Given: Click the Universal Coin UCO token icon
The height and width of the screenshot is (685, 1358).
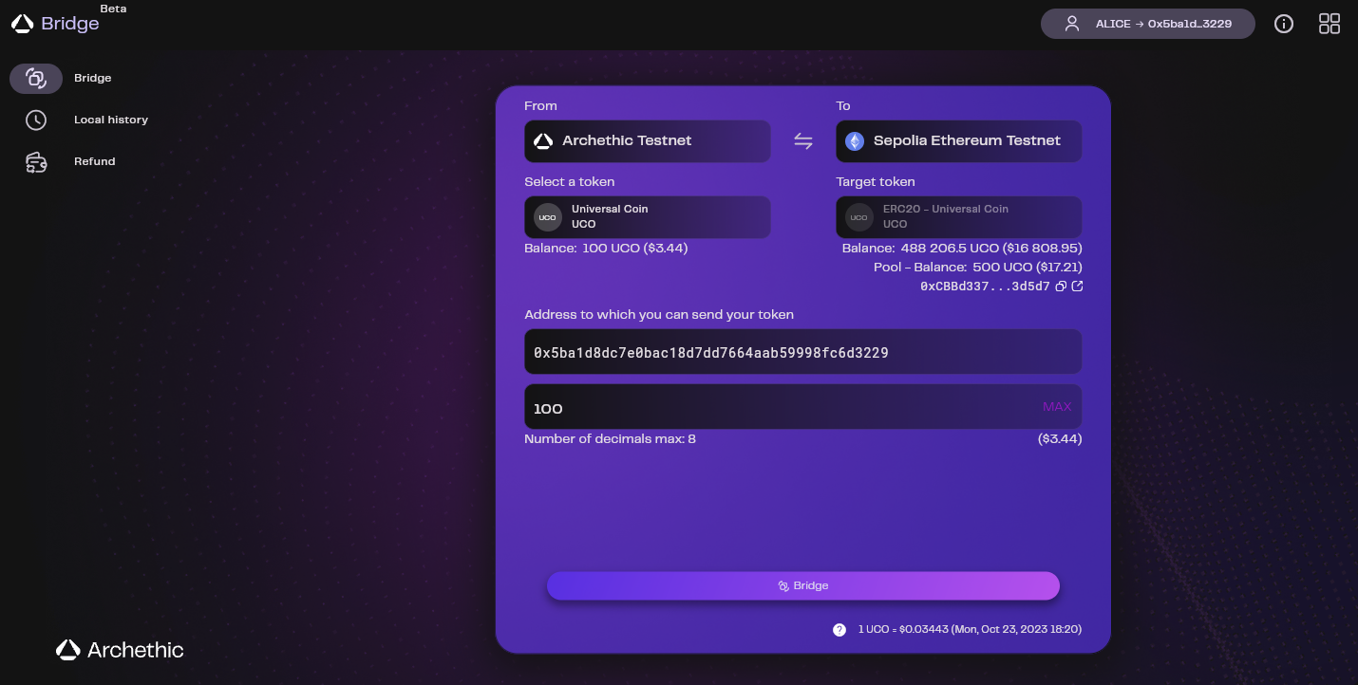Looking at the screenshot, I should (x=548, y=217).
